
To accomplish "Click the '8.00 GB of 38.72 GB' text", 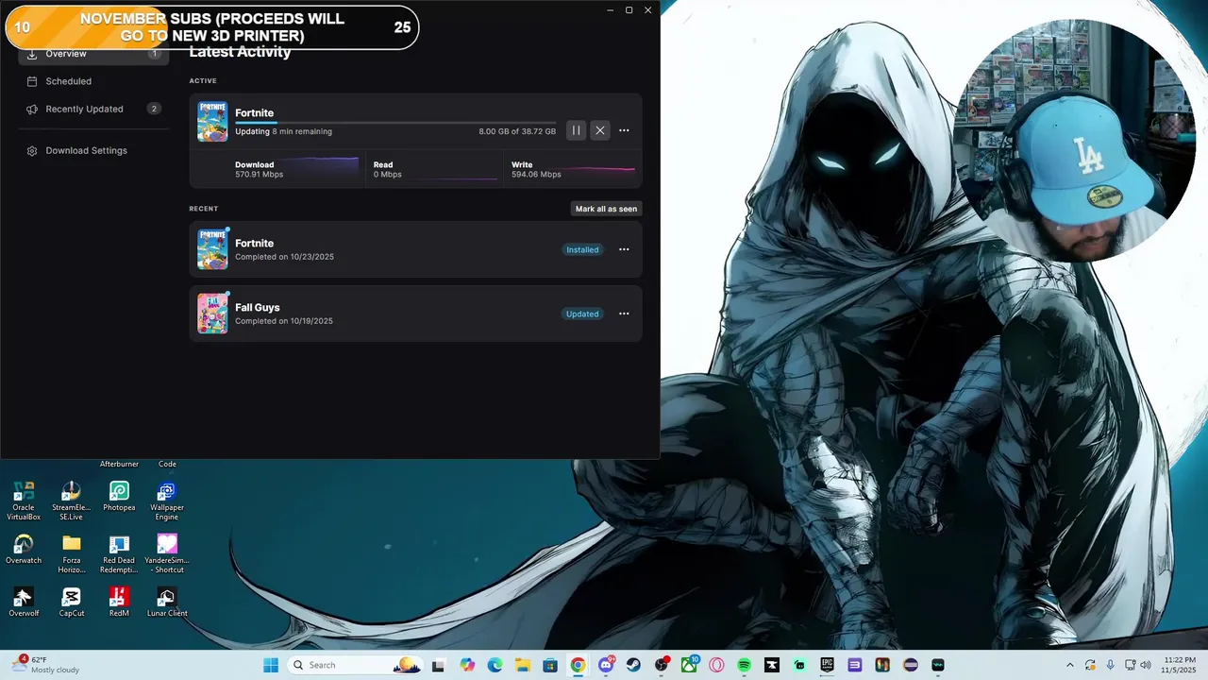I will click(517, 131).
